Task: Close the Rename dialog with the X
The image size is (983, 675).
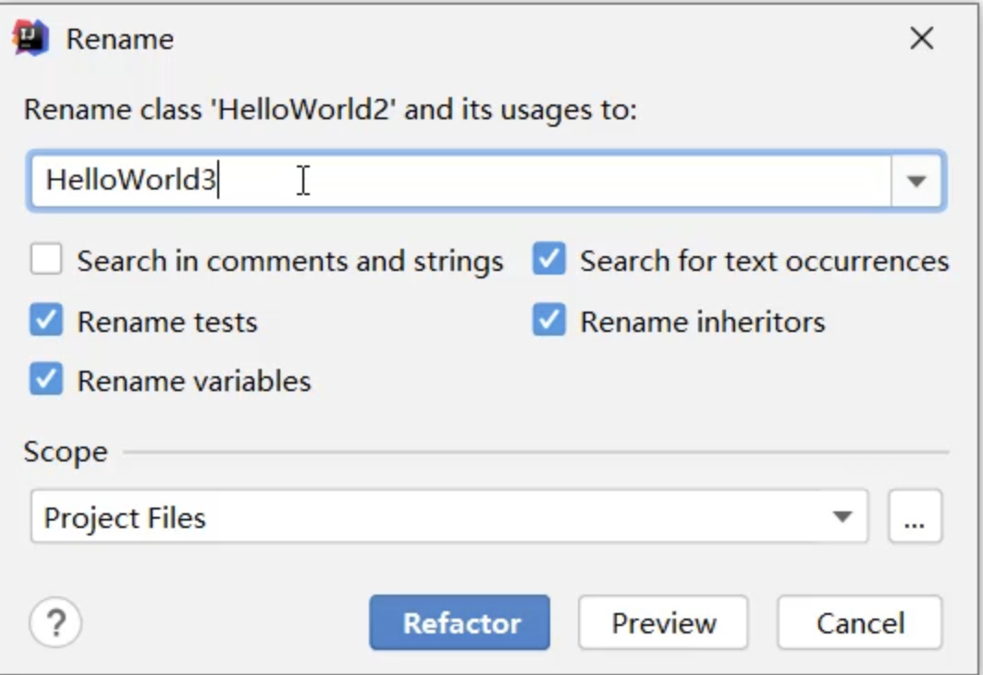Action: point(921,39)
